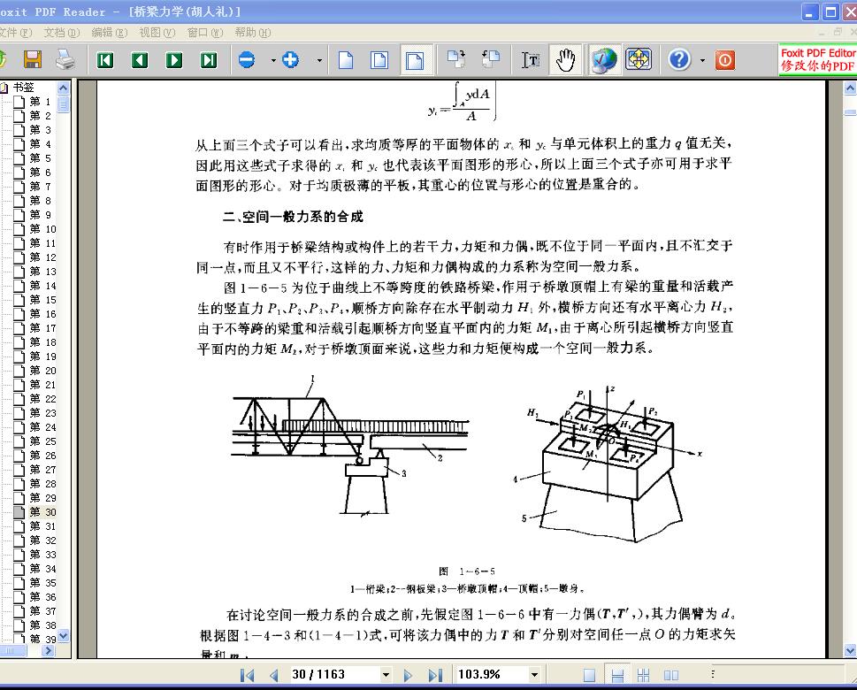The image size is (857, 690).
Task: Open the 帮助 (Help) menu
Action: pyautogui.click(x=252, y=33)
